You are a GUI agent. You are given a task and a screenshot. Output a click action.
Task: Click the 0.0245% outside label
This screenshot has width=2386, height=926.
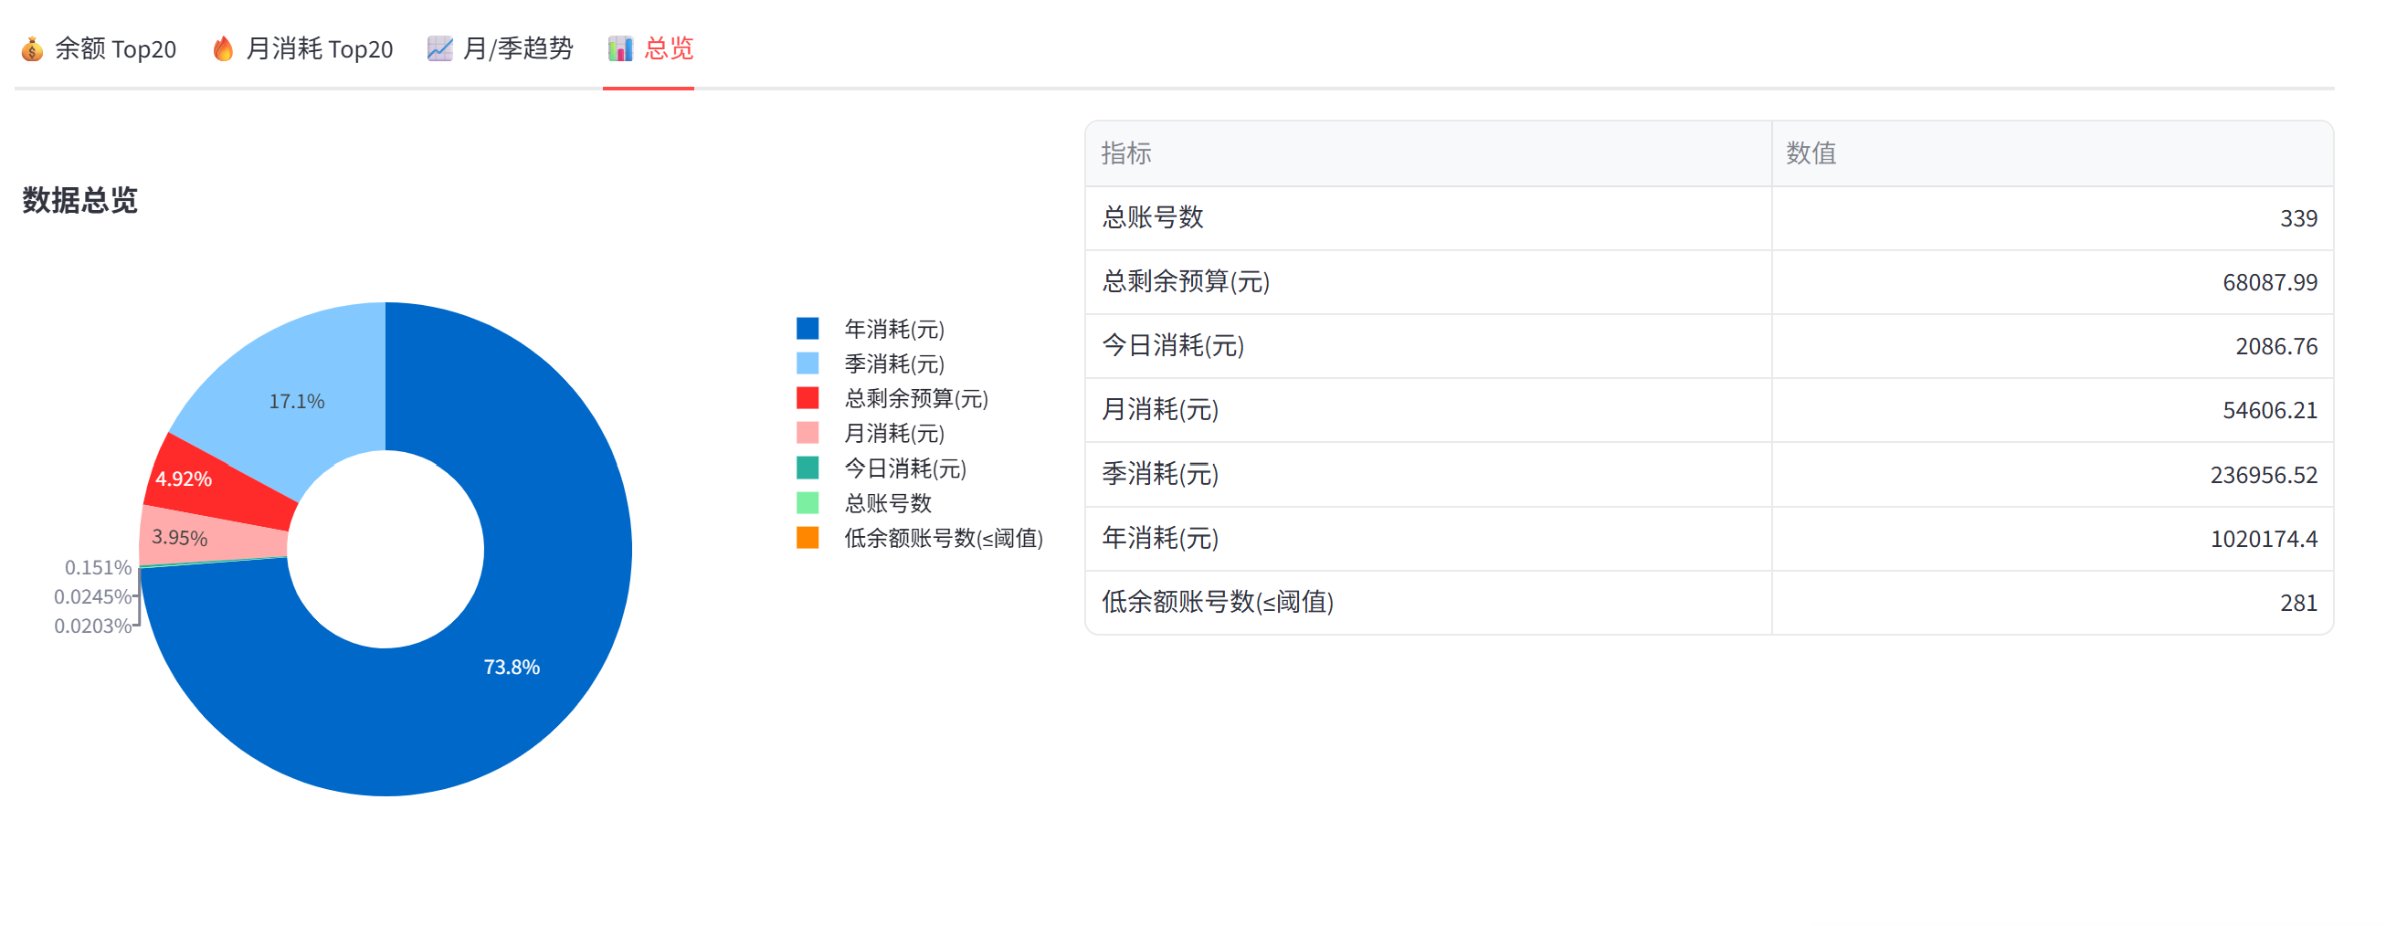click(92, 597)
